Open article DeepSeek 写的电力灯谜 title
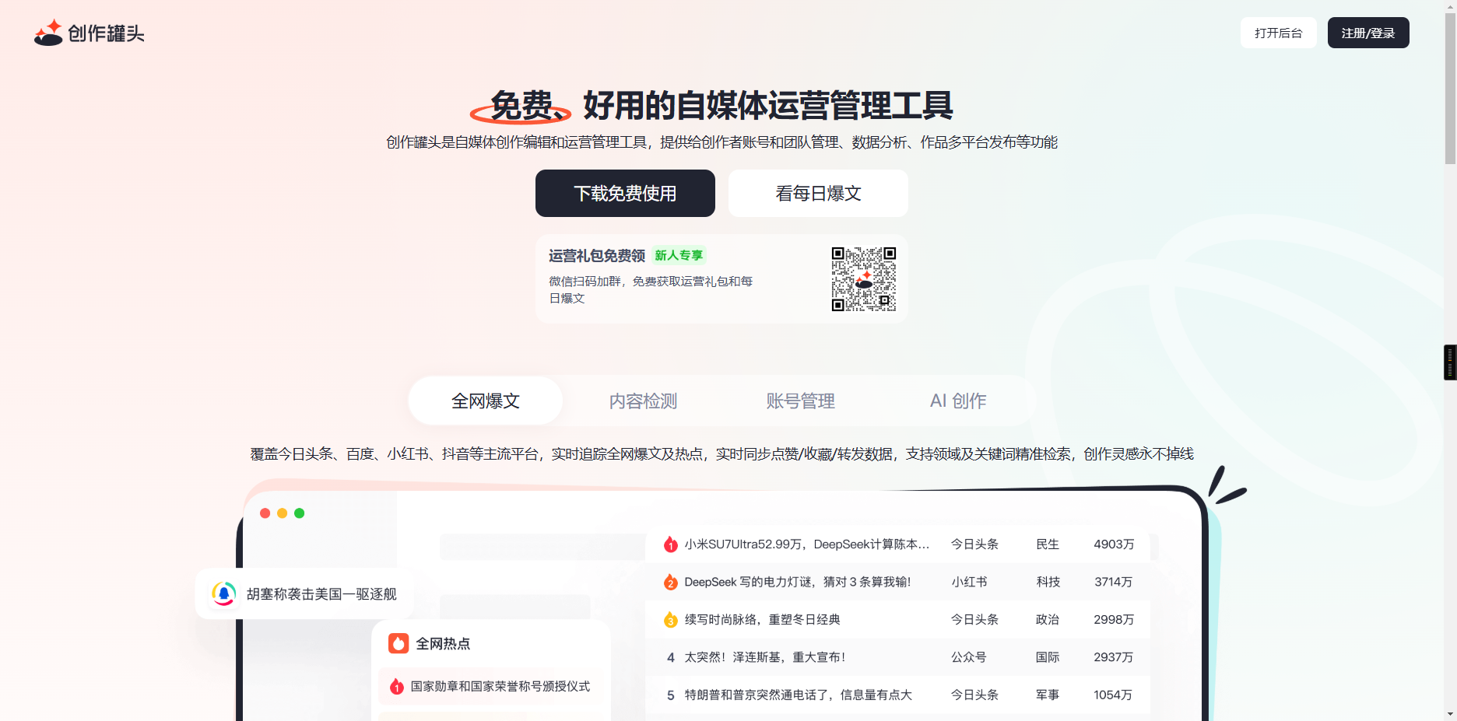 [798, 582]
